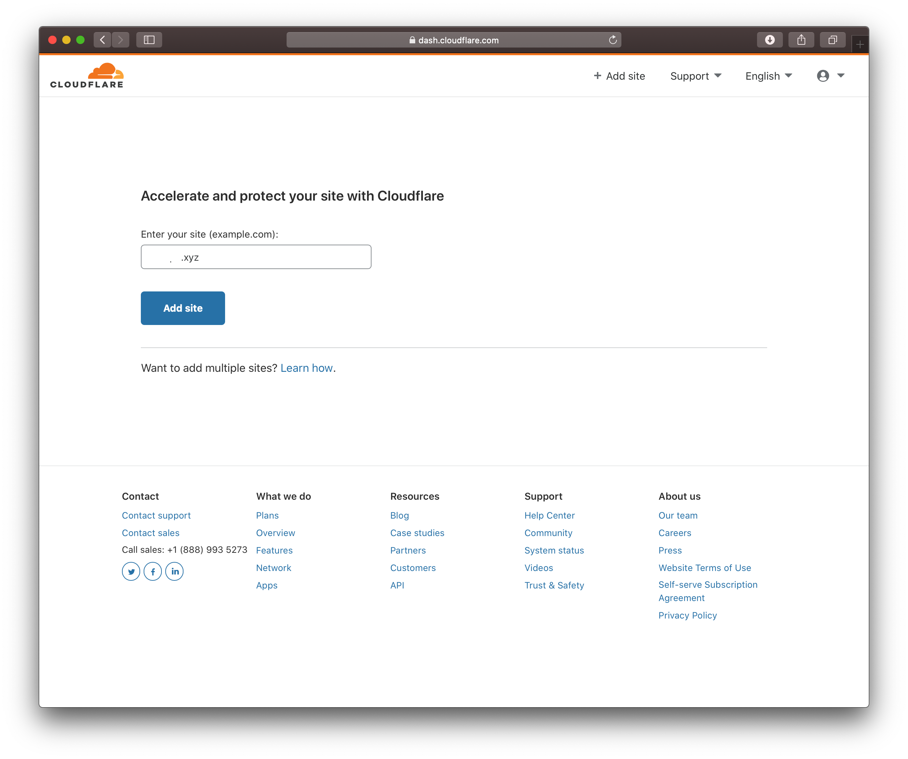Reload the page with refresh icon
Screen dimensions: 908x759
[613, 40]
